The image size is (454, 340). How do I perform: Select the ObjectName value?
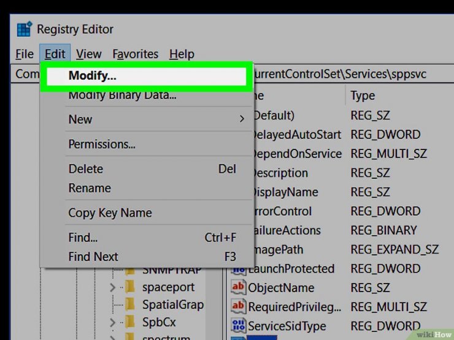281,288
